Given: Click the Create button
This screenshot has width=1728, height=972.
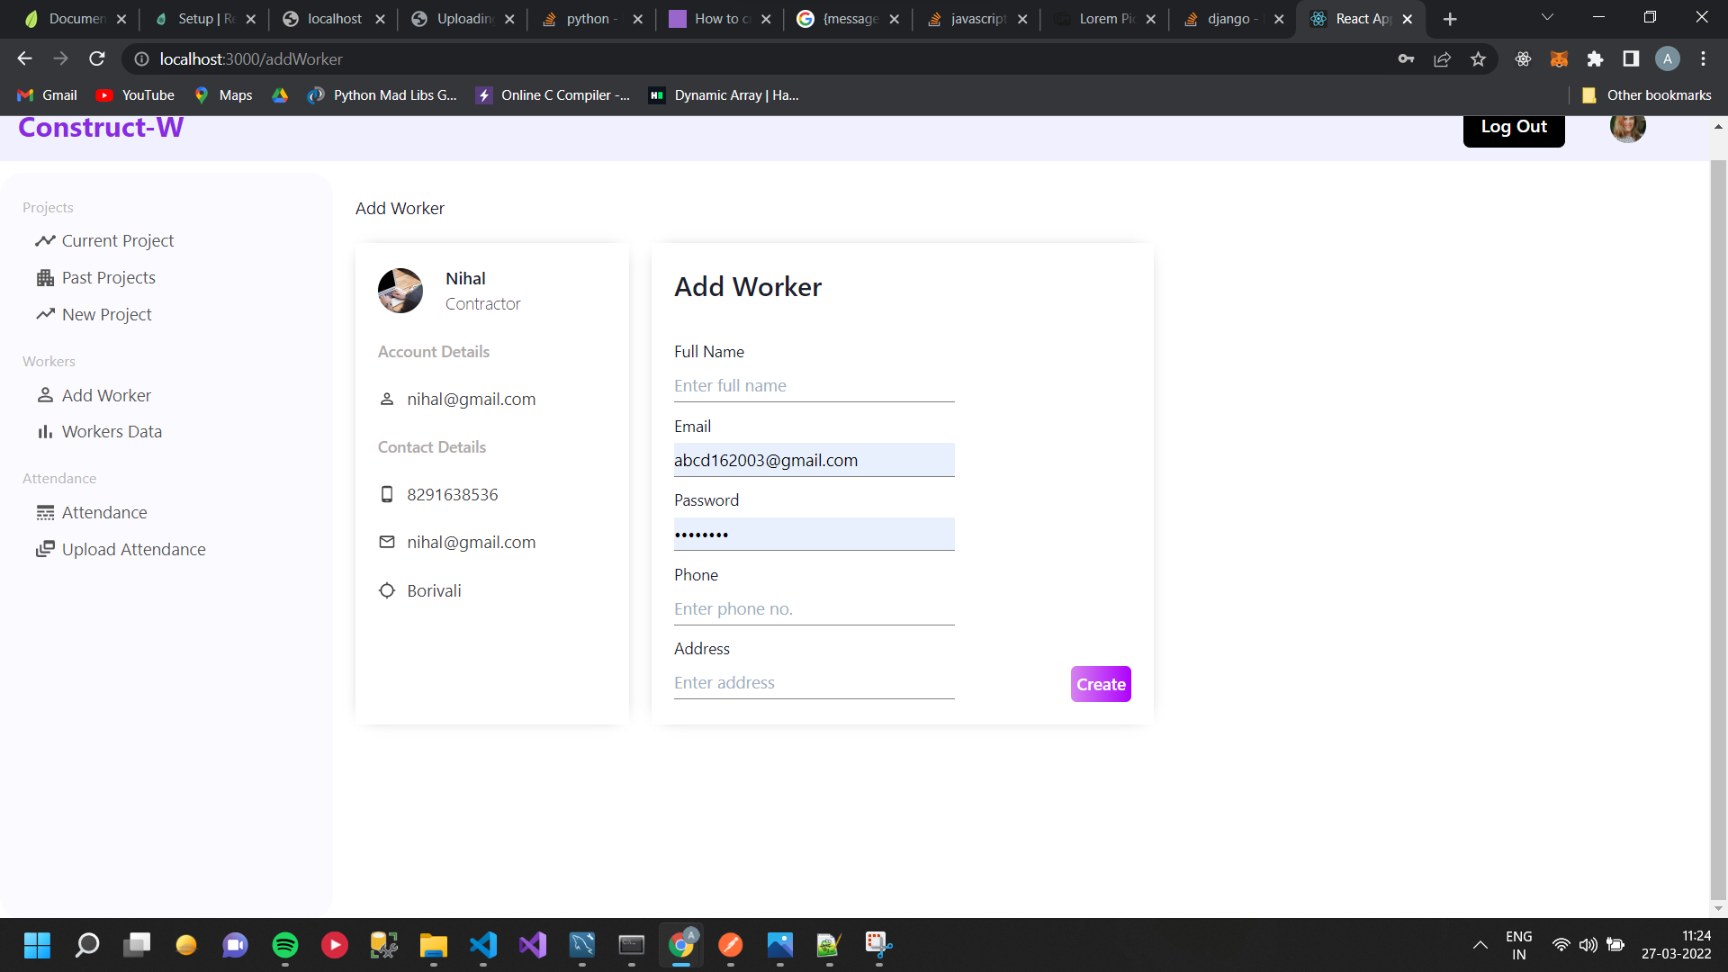Looking at the screenshot, I should [x=1100, y=684].
